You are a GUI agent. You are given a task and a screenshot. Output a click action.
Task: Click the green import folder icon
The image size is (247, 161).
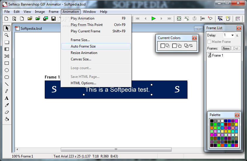point(38,19)
